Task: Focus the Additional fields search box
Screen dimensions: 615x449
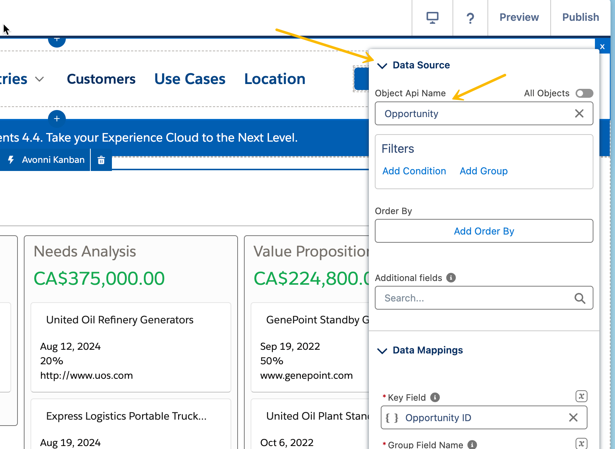Action: 476,298
